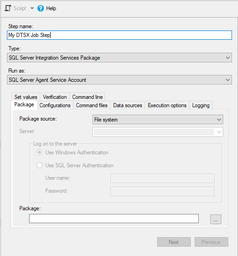Select the Package tab
The height and width of the screenshot is (256, 238).
point(24,104)
